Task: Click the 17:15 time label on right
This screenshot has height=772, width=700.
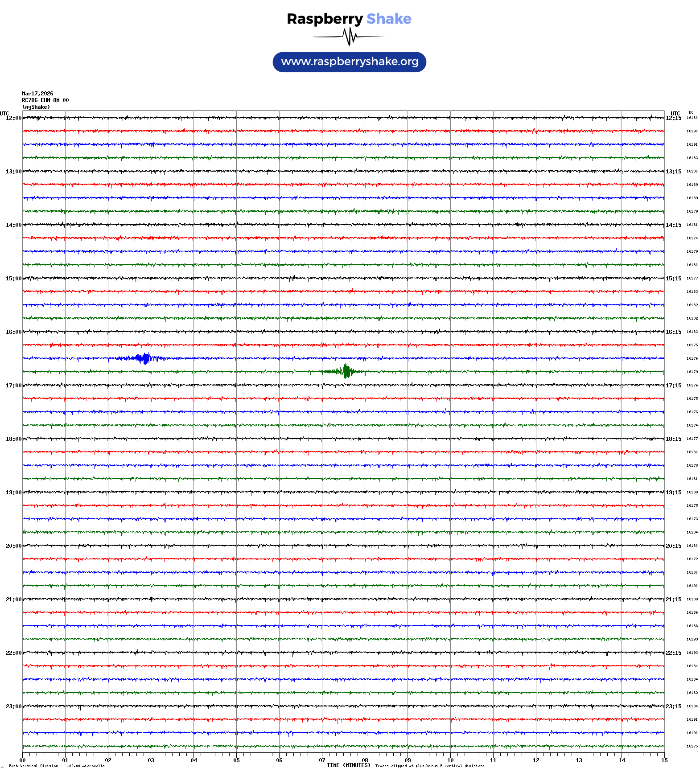Action: [673, 386]
